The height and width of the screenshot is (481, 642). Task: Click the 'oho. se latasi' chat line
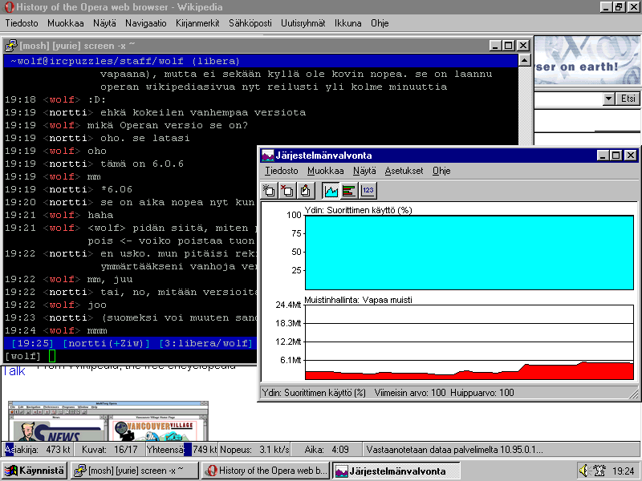(x=145, y=138)
